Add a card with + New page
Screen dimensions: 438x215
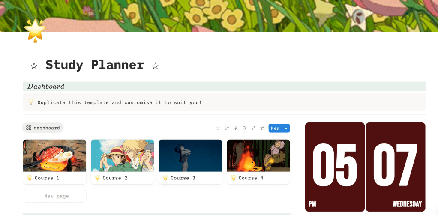point(54,196)
